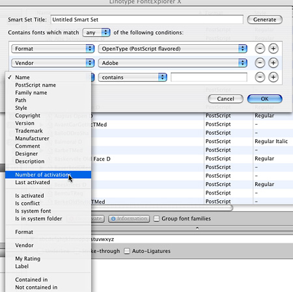
Task: Remove the 'contains' condition row
Action: (260, 77)
